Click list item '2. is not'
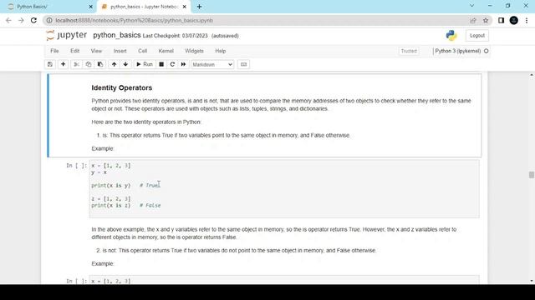535x300 pixels. (x=236, y=250)
